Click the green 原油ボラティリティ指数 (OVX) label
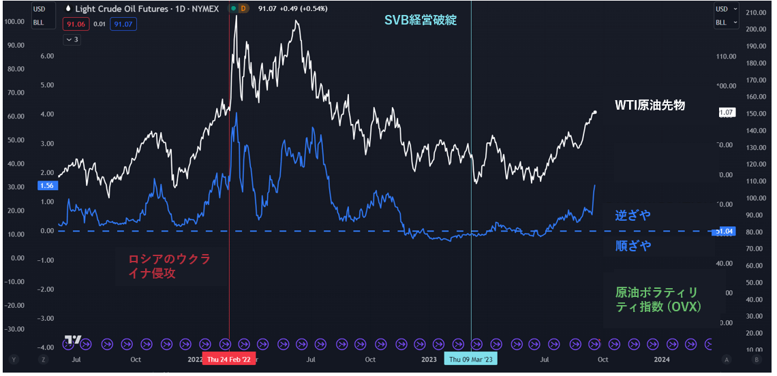 click(658, 300)
